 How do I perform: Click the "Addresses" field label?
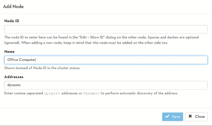(14, 77)
